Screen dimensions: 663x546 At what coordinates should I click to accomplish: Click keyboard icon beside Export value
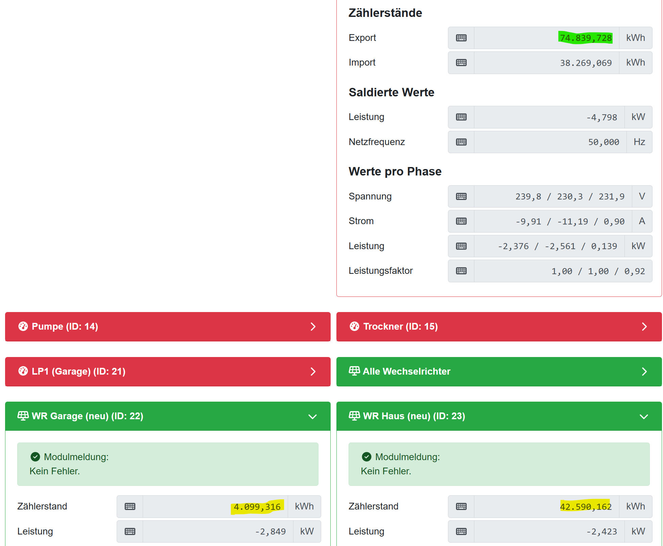[x=461, y=38]
